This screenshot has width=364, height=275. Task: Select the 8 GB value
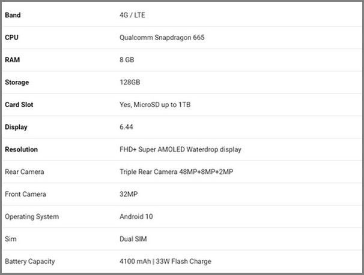pyautogui.click(x=129, y=60)
